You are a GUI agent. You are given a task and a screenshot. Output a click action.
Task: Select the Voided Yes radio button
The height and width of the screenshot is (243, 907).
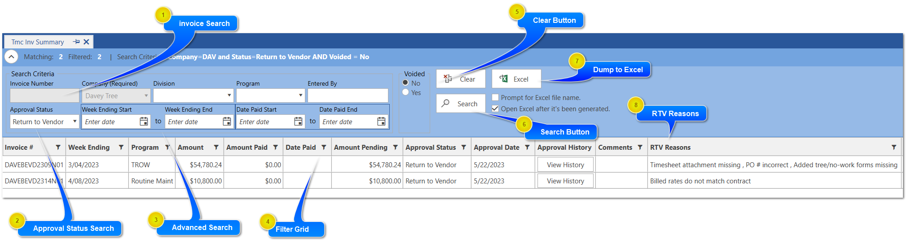point(405,92)
